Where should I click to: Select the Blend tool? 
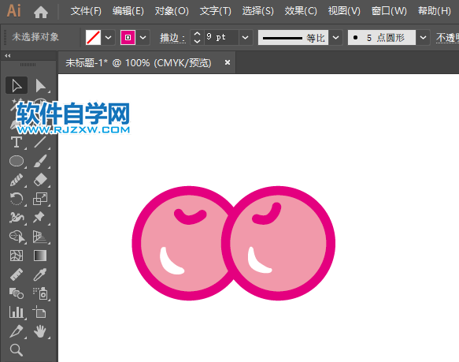click(17, 293)
